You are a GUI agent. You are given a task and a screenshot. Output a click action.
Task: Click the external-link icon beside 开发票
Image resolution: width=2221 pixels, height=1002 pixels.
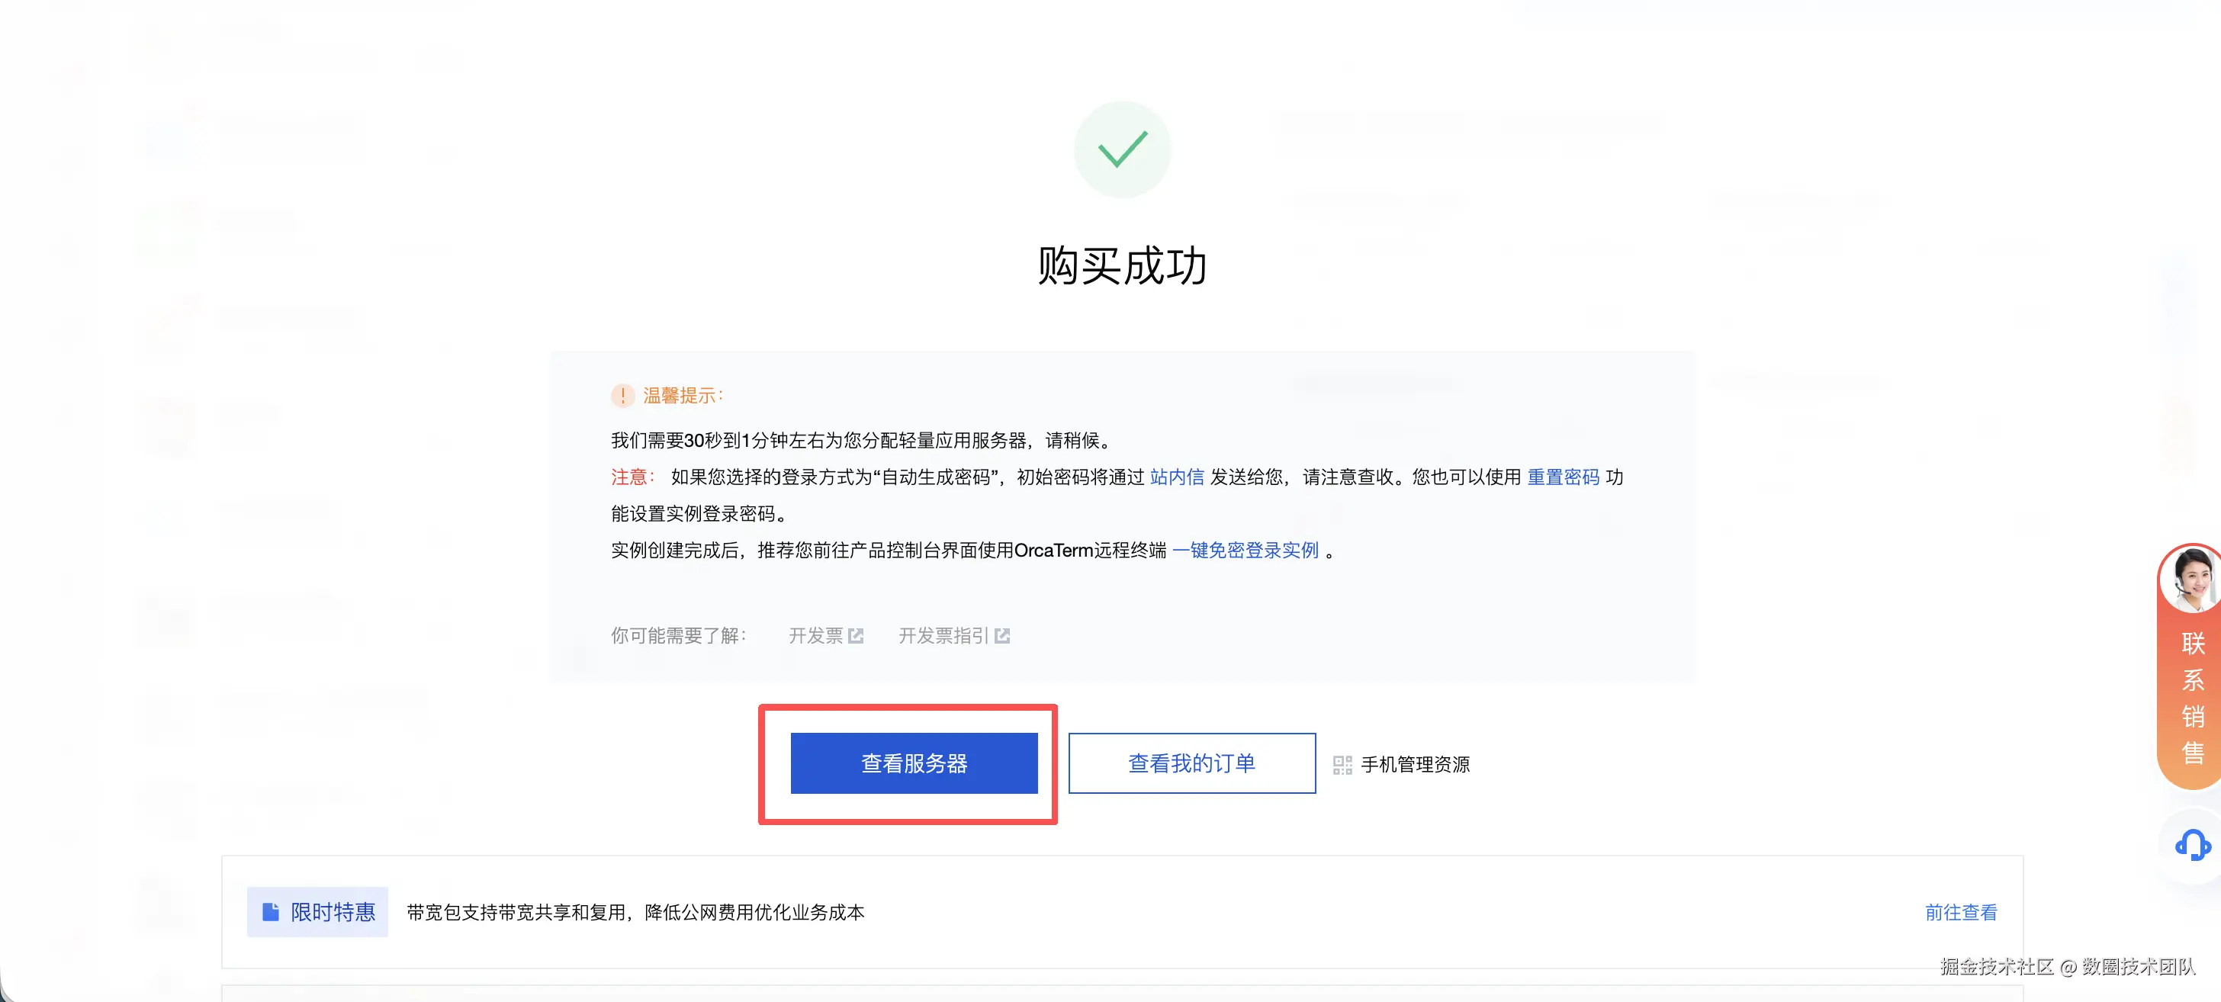(855, 635)
